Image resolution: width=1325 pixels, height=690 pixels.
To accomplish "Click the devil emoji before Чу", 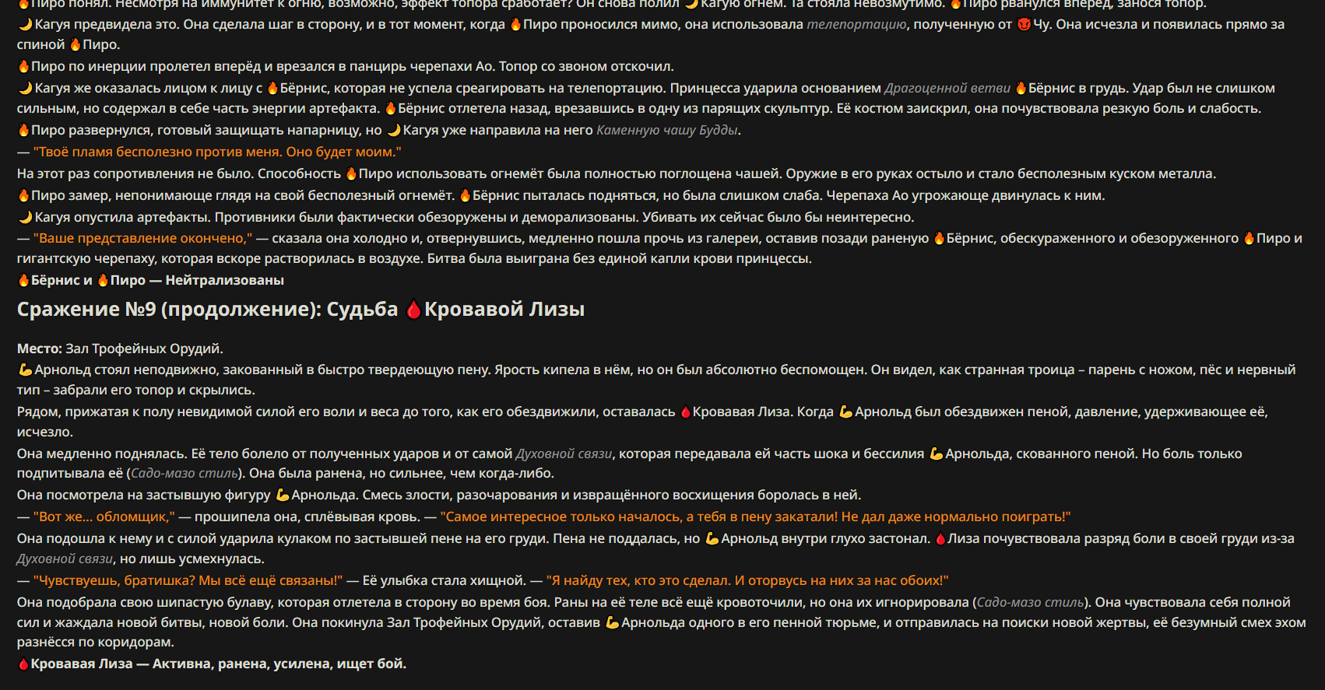I will click(1024, 24).
